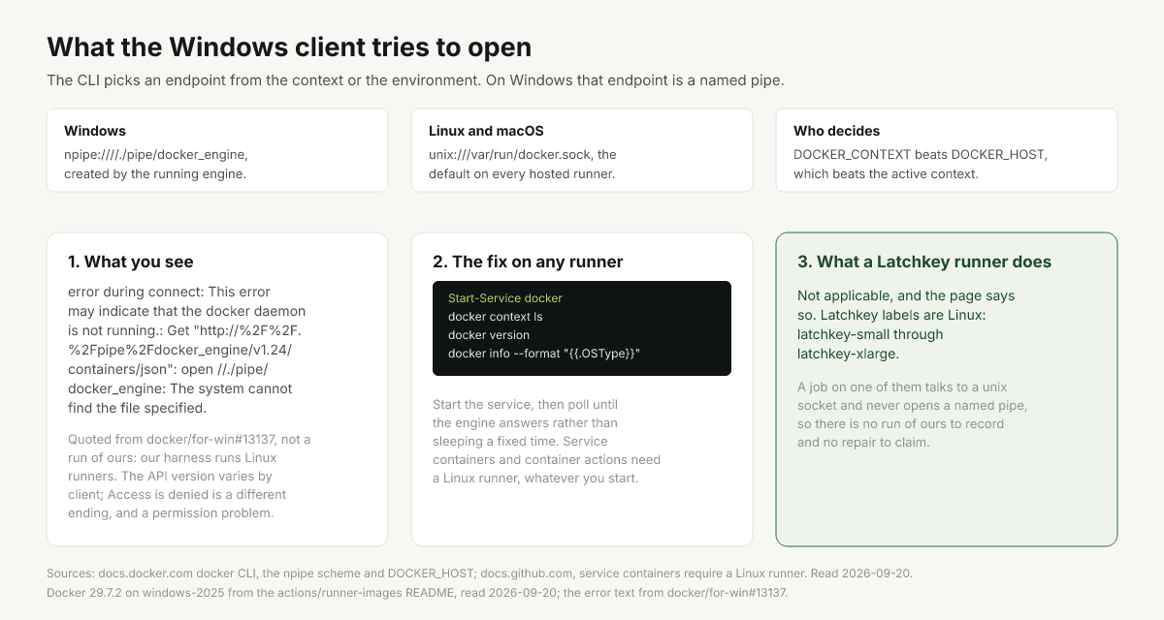1164x620 pixels.
Task: Click the Sources docs.docker.com footer line
Action: point(479,573)
